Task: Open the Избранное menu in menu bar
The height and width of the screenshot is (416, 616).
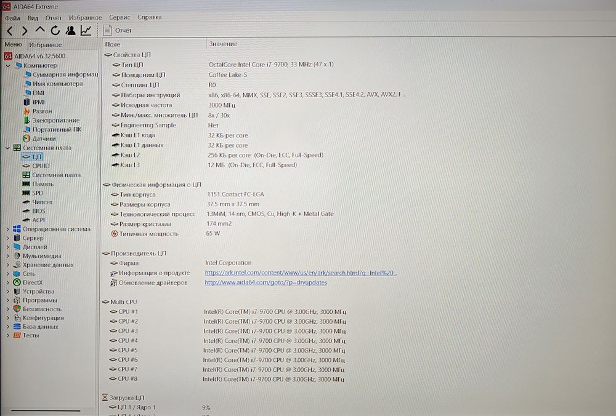Action: (85, 18)
